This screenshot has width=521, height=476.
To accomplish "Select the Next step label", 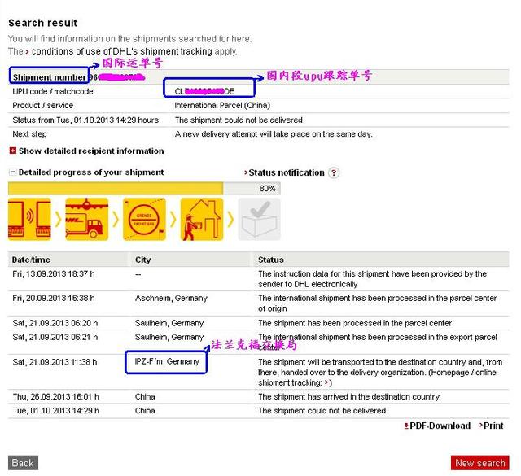I will [x=29, y=134].
